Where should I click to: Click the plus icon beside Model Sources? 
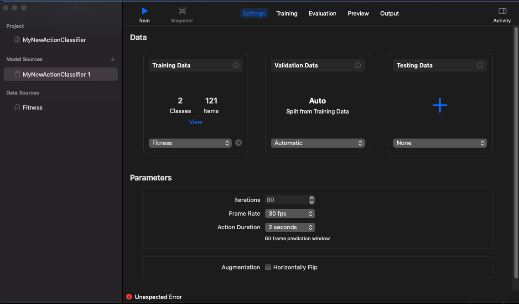[113, 59]
